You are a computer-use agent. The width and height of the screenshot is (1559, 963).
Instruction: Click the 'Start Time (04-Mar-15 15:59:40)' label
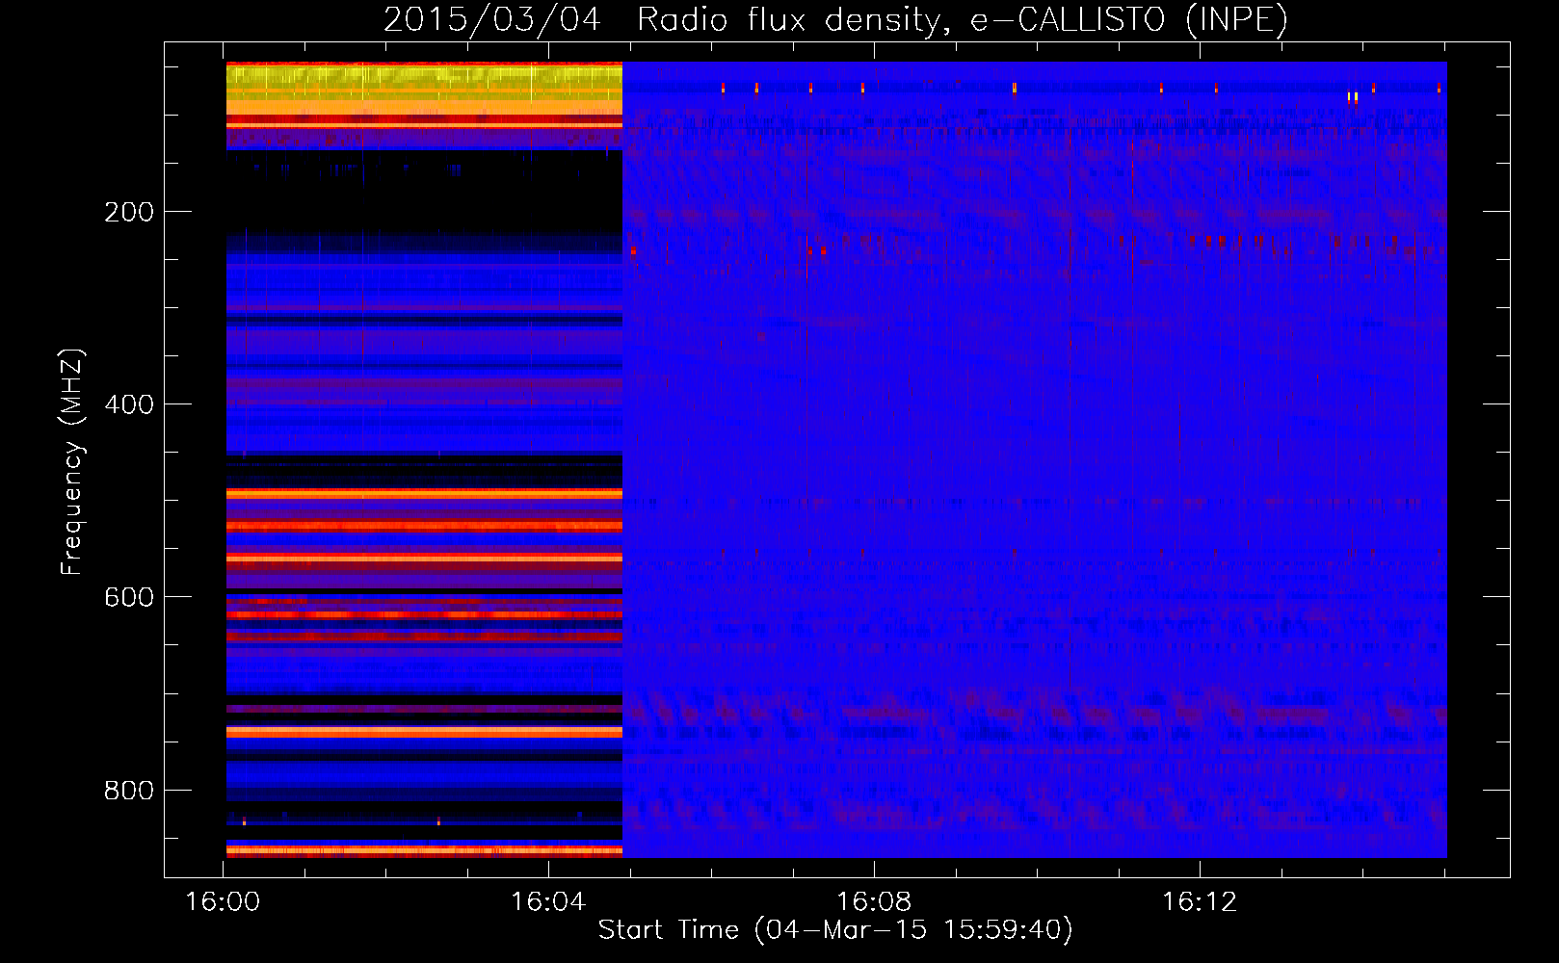click(x=835, y=930)
